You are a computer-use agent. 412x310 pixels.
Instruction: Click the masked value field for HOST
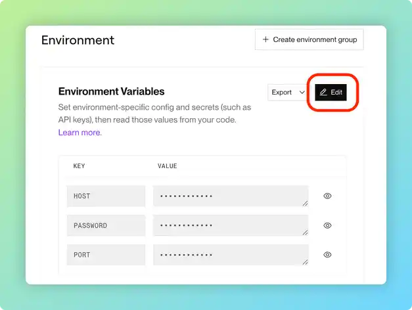pos(230,196)
